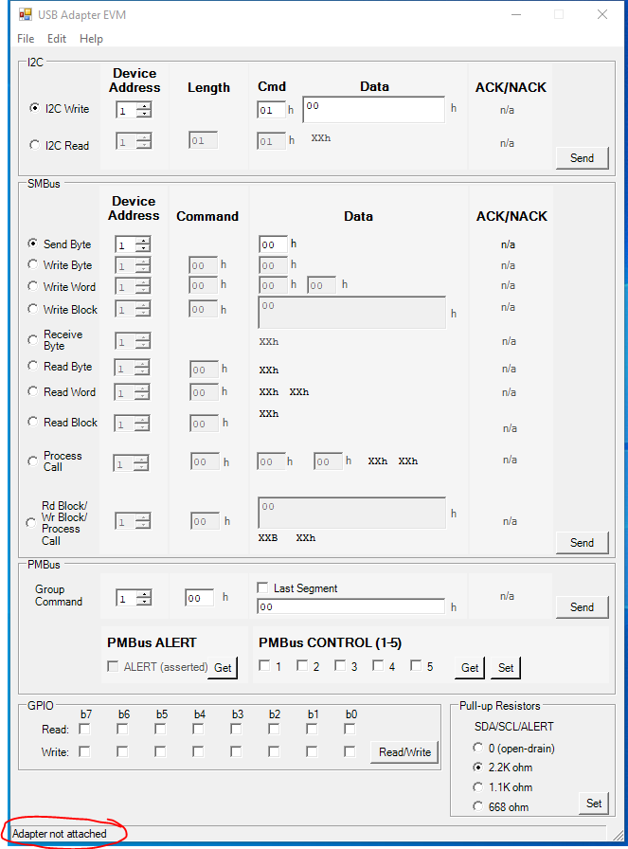628x849 pixels.
Task: Click Send in the PMBus section
Action: tap(582, 607)
